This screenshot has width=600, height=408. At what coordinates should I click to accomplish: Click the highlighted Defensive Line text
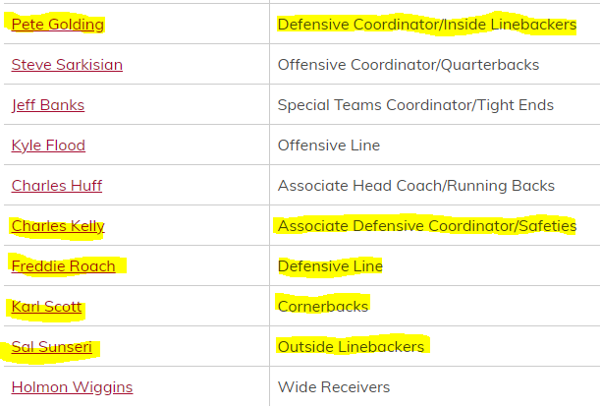330,266
